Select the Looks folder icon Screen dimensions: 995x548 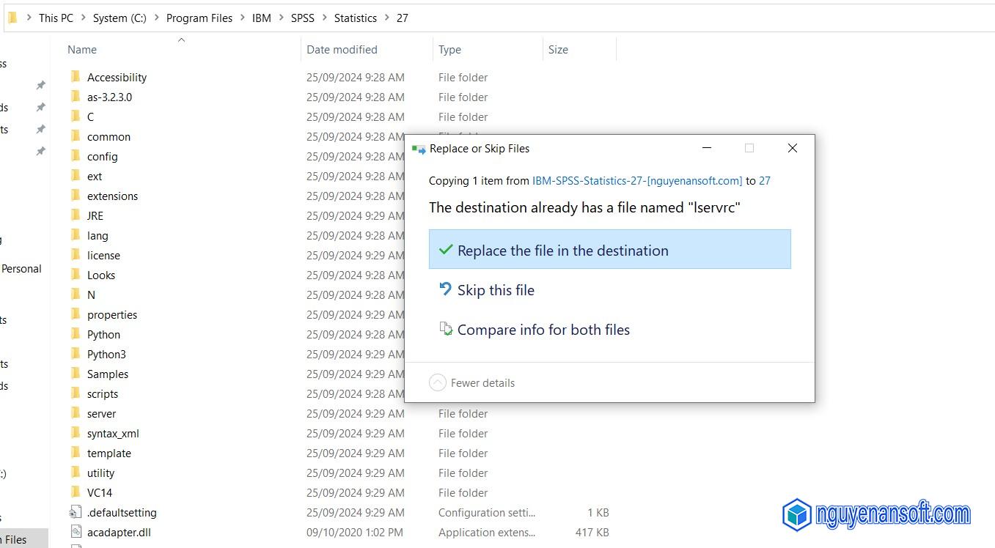(x=76, y=275)
